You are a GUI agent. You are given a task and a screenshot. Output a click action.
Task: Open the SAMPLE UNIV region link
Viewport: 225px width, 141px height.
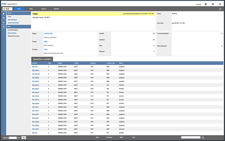tap(48, 34)
